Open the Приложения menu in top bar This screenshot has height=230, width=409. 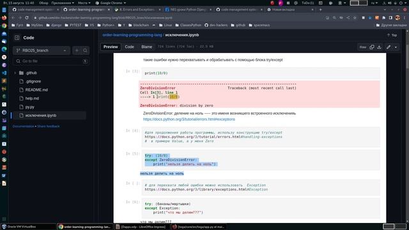pos(63,3)
